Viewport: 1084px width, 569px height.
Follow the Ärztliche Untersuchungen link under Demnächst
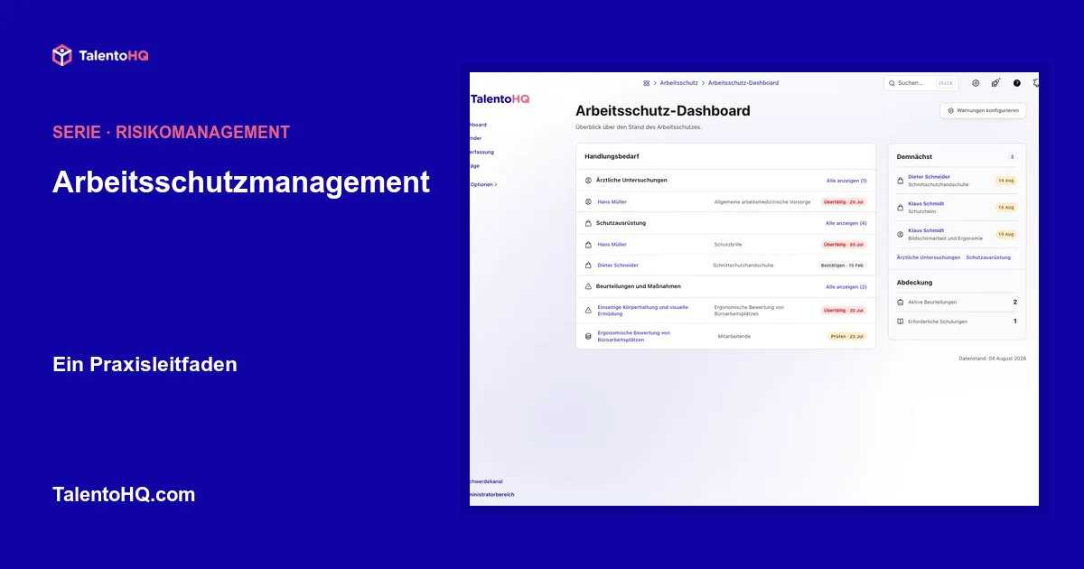tap(929, 257)
